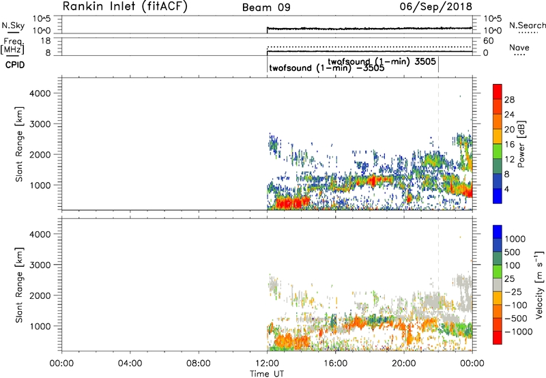Click the "20:00" time tick label
Viewport: 546px width, 378px height.
click(404, 364)
